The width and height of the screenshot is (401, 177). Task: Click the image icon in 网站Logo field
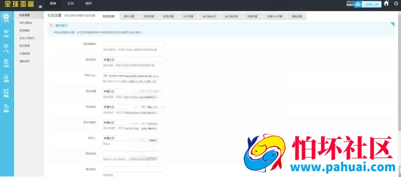(105, 76)
